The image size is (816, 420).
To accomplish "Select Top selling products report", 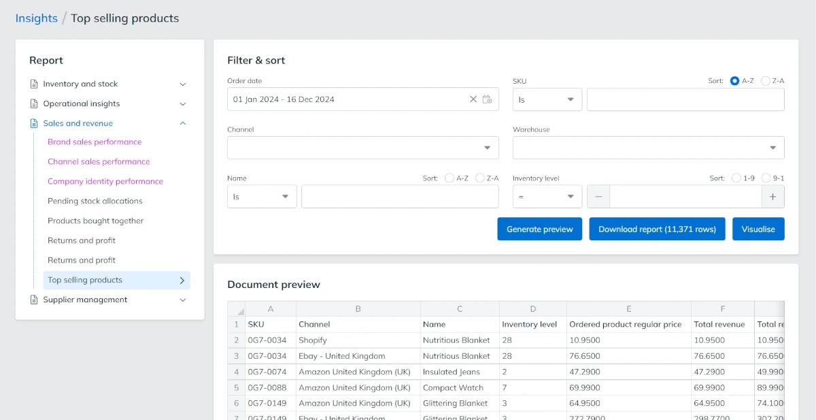I will (117, 280).
